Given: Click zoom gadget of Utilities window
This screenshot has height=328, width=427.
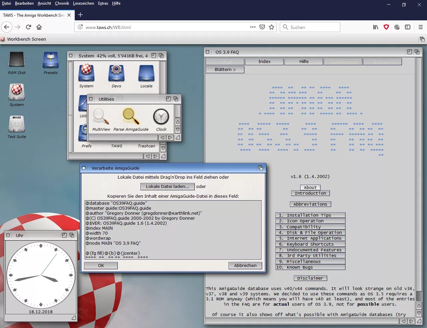Looking at the screenshot, I should click(168, 99).
